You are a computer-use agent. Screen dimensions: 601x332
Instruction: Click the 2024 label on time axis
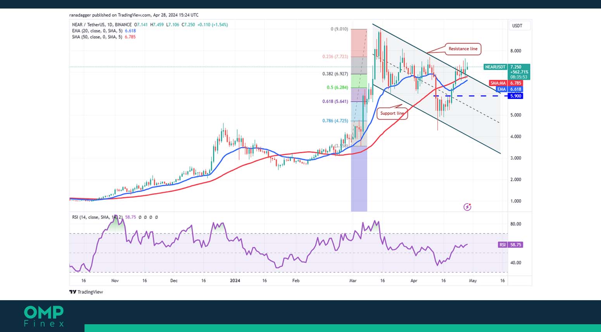click(x=235, y=281)
